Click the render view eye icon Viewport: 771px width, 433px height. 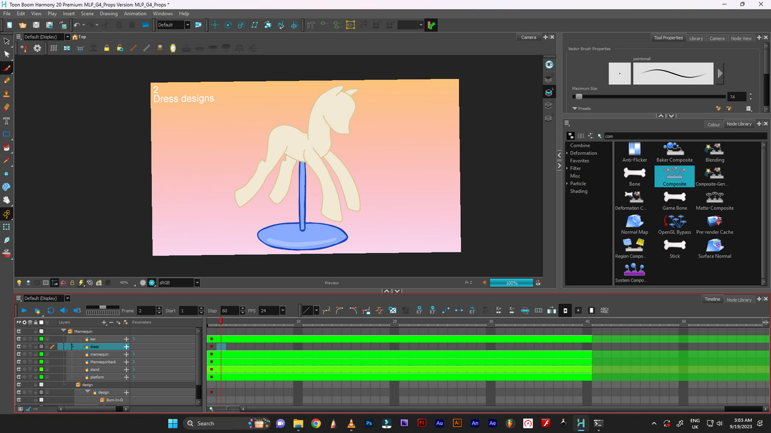pyautogui.click(x=549, y=64)
